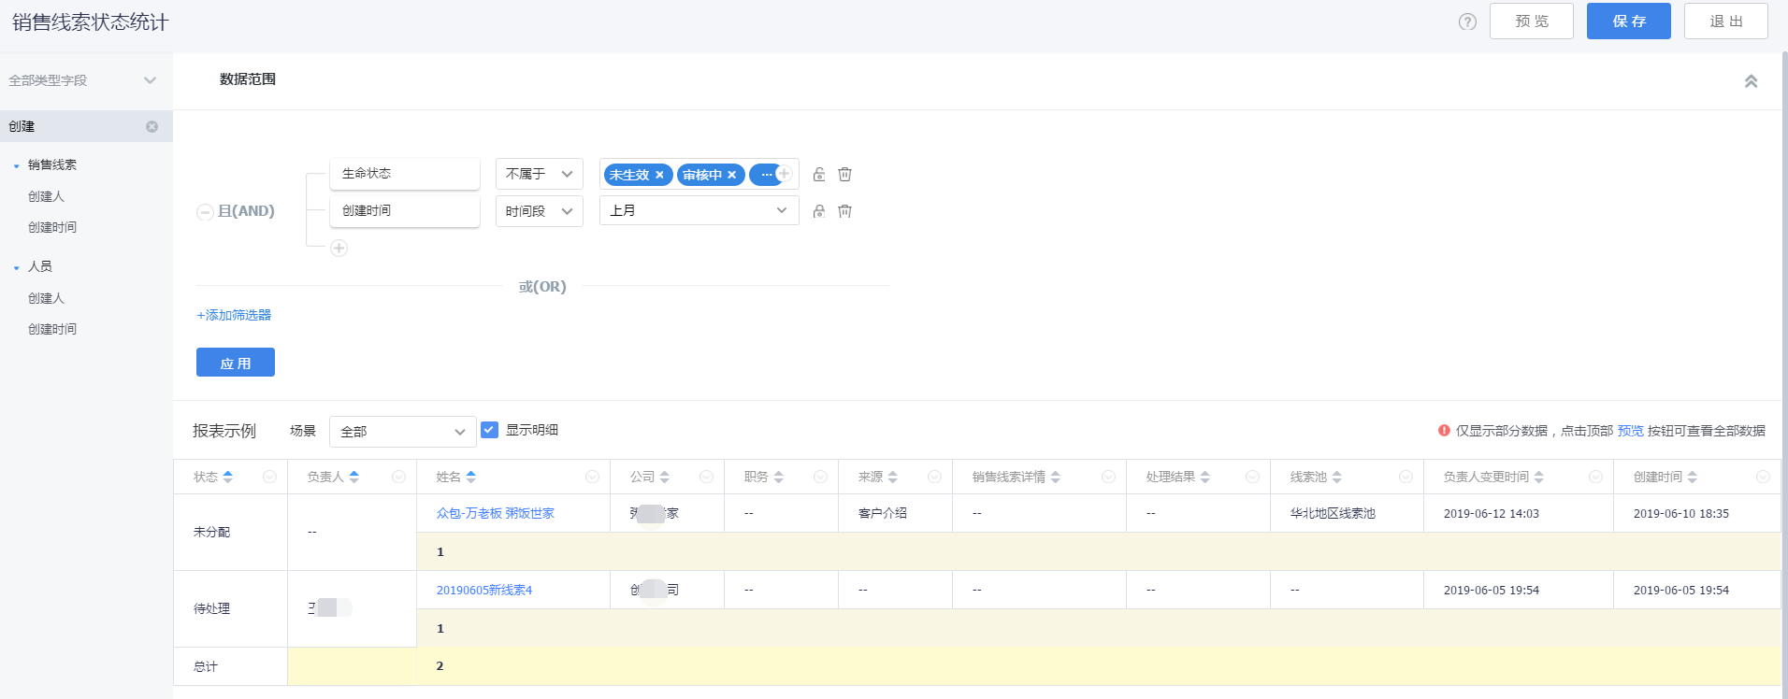The width and height of the screenshot is (1788, 699).
Task: Select 创建人 under 人员
Action: coord(46,298)
